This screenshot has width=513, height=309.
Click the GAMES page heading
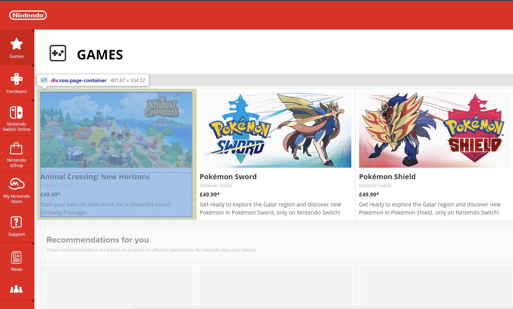click(100, 55)
